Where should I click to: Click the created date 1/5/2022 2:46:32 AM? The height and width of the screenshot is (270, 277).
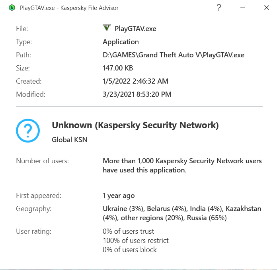[135, 81]
